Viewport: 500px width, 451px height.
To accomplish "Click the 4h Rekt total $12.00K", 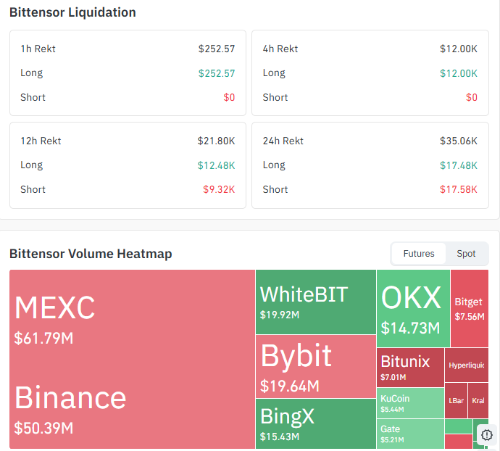I will (x=459, y=49).
